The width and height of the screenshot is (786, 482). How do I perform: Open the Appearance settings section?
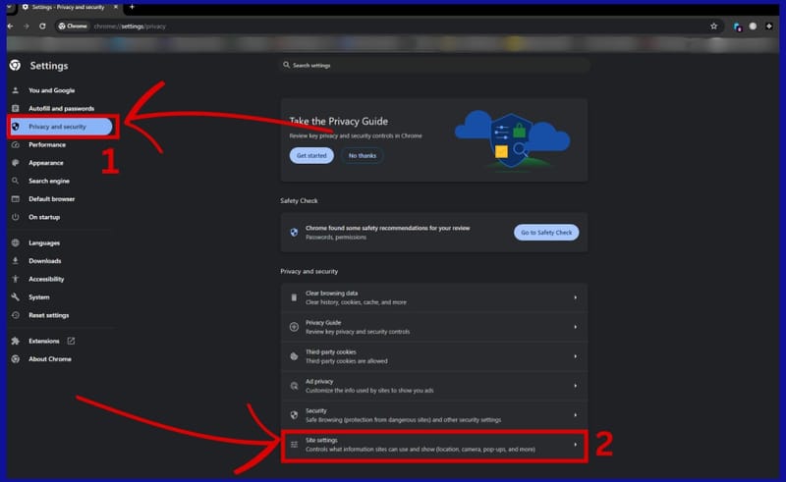[45, 163]
